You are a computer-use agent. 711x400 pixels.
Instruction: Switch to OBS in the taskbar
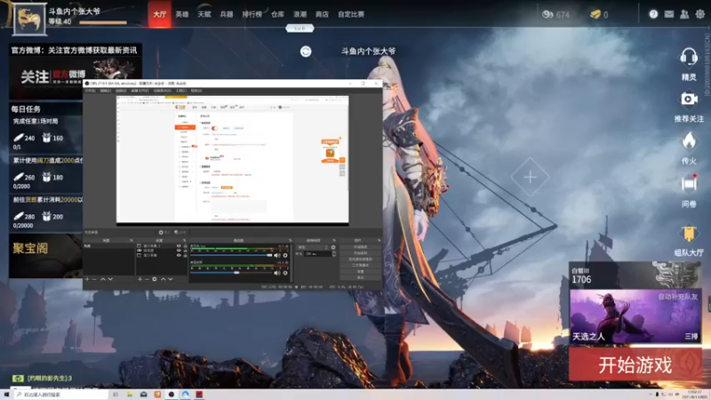(171, 395)
